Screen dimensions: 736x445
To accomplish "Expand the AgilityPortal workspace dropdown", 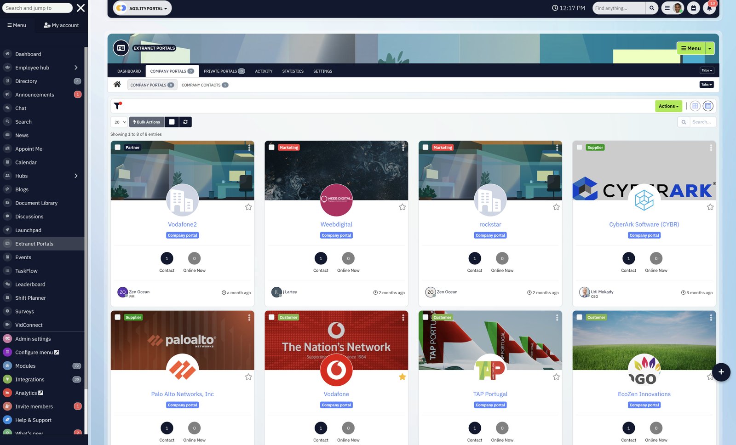I will (142, 8).
